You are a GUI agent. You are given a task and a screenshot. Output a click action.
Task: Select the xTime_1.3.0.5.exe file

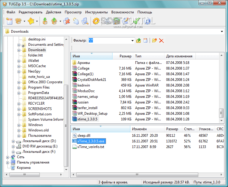91,141
